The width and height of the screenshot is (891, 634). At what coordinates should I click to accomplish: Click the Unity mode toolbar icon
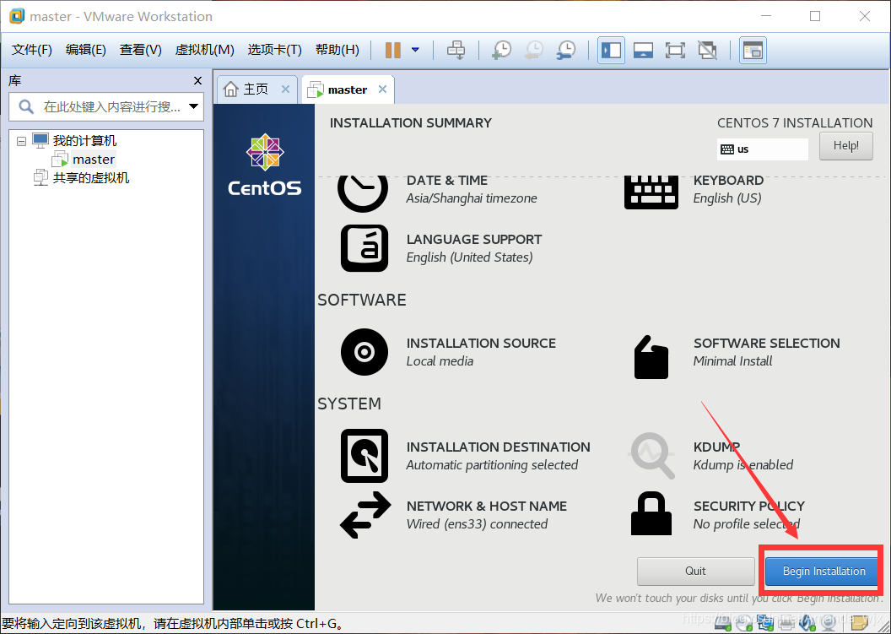[x=707, y=50]
